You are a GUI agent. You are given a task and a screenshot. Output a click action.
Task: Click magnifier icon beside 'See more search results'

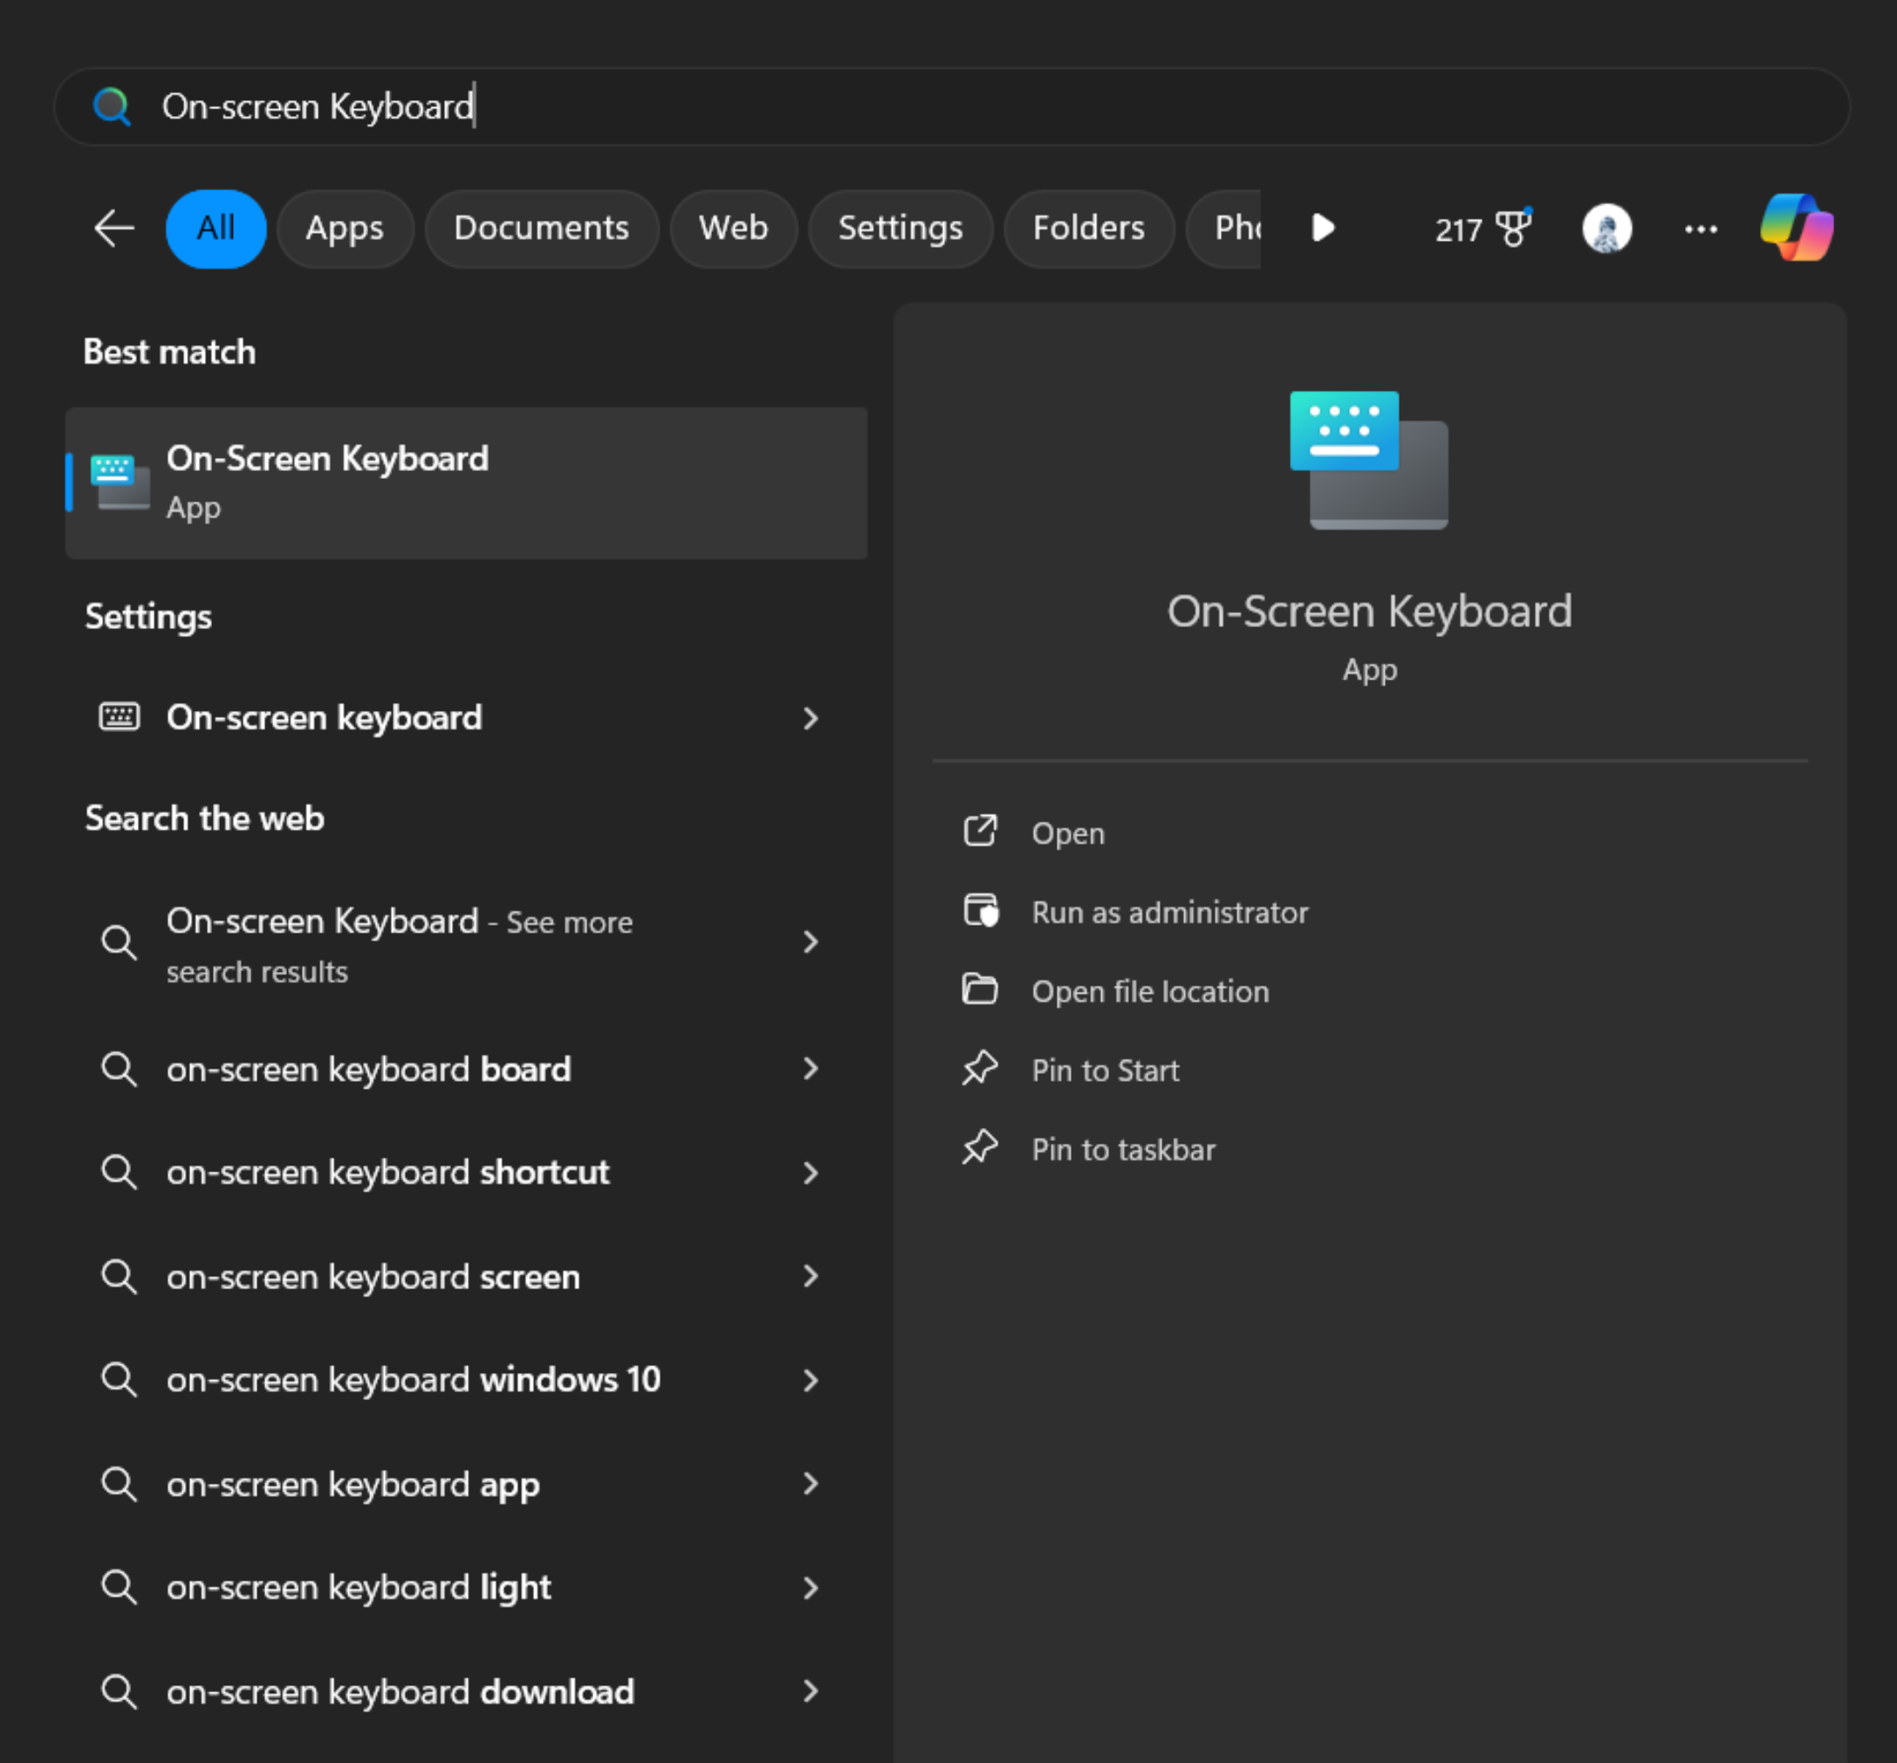pos(120,942)
